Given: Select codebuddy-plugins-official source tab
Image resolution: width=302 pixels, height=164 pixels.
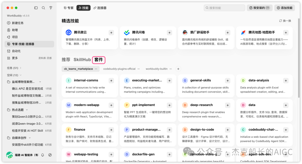Looking at the screenshot, I should (x=119, y=69).
